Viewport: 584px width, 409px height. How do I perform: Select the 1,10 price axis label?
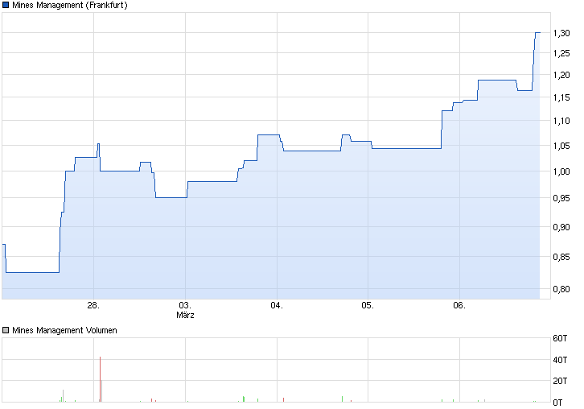coord(561,121)
